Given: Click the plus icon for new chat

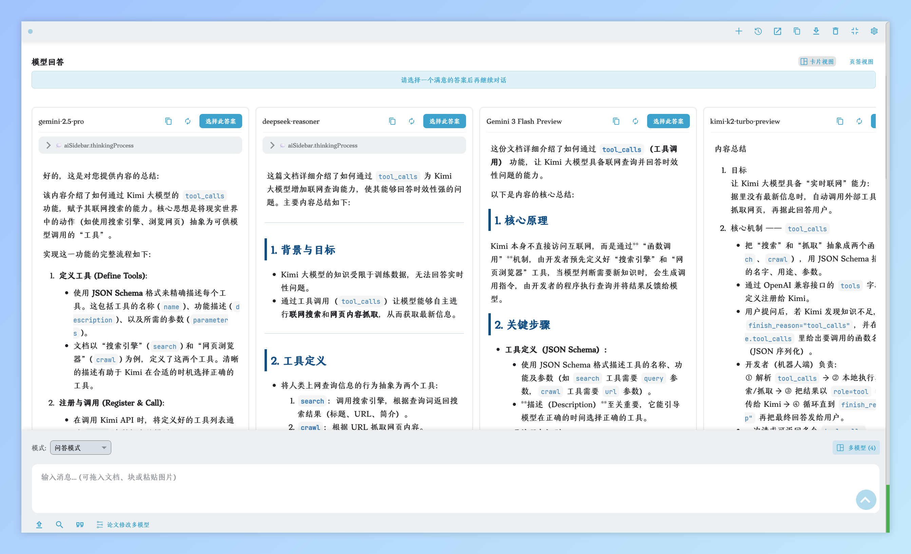Looking at the screenshot, I should (x=738, y=31).
